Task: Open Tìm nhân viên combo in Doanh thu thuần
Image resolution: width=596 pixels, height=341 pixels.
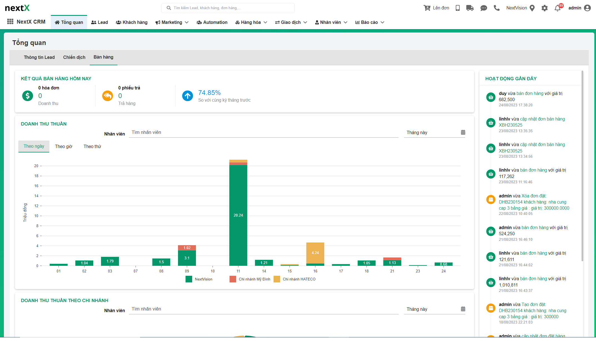Action: point(264,132)
